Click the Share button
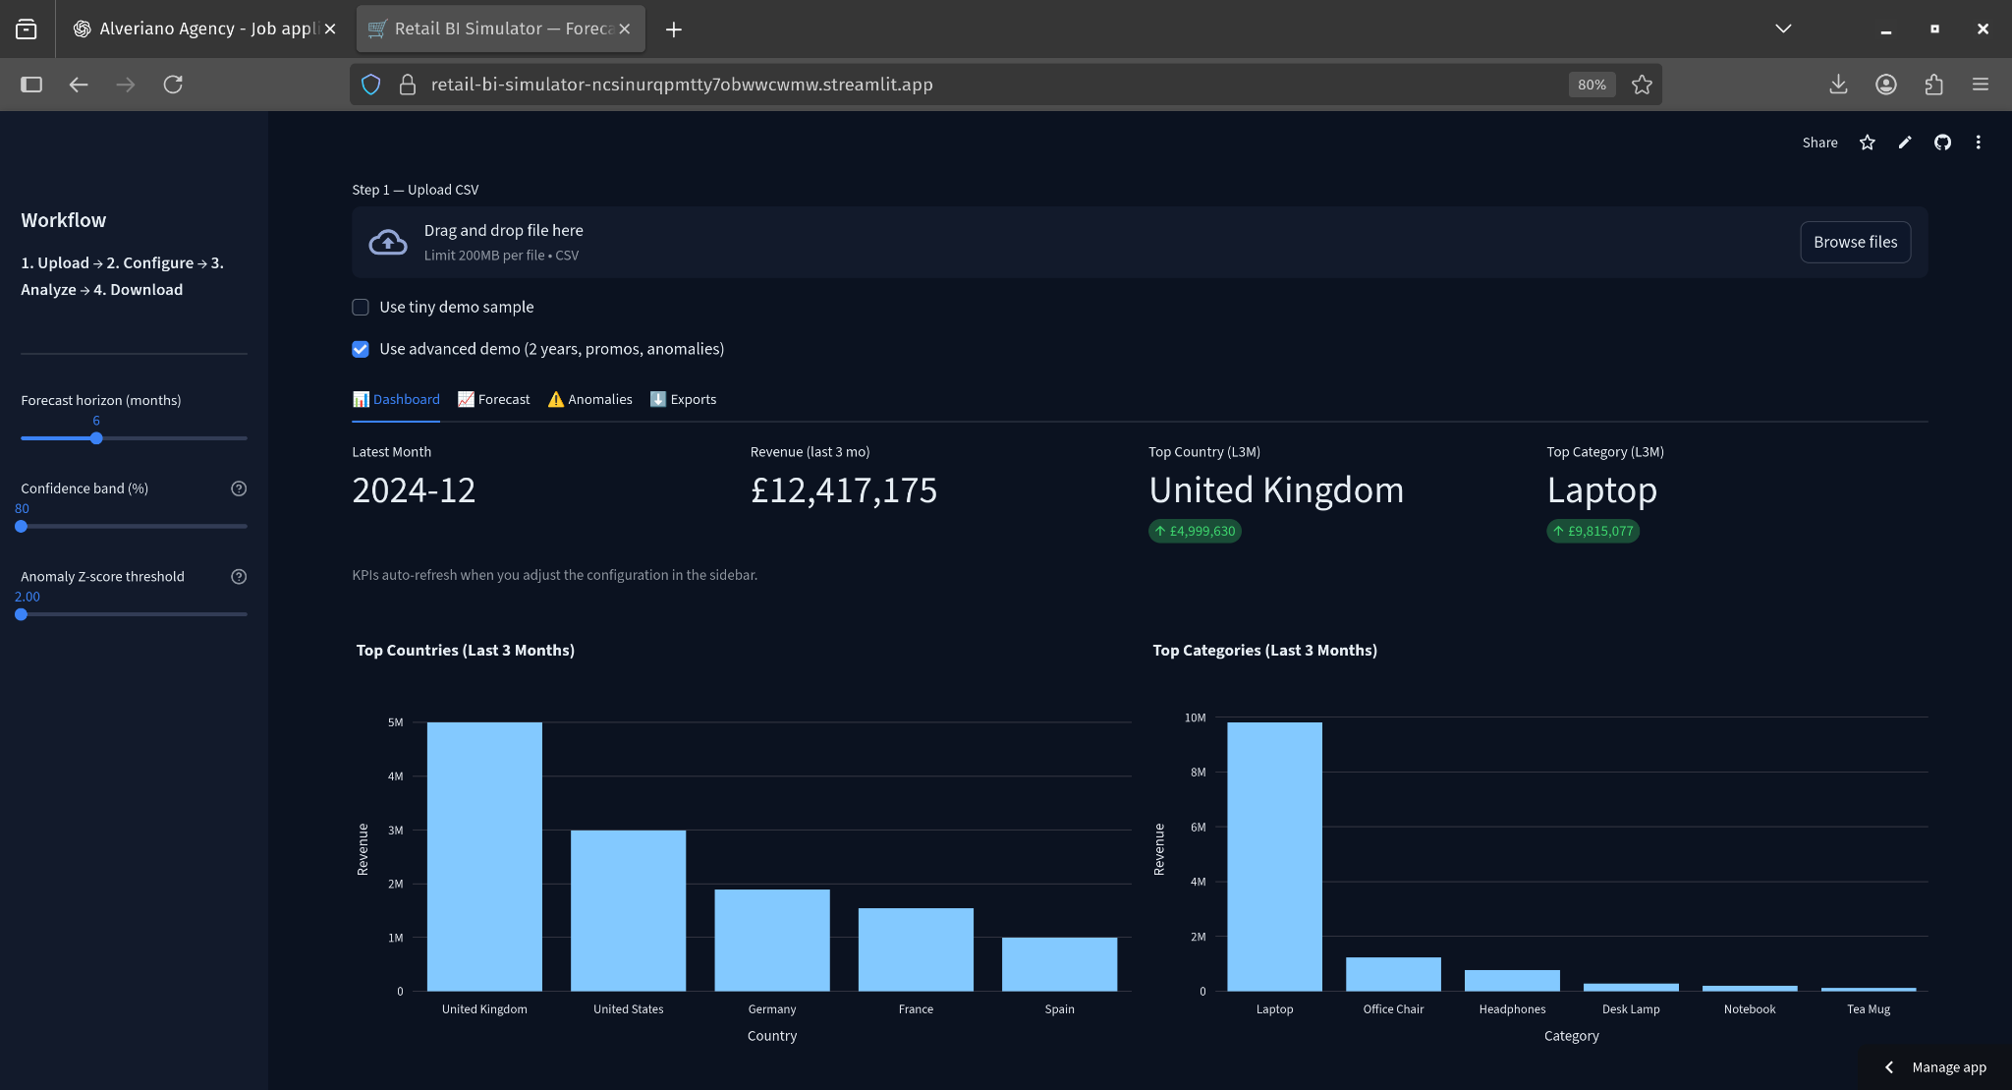Image resolution: width=2012 pixels, height=1090 pixels. pos(1819,143)
